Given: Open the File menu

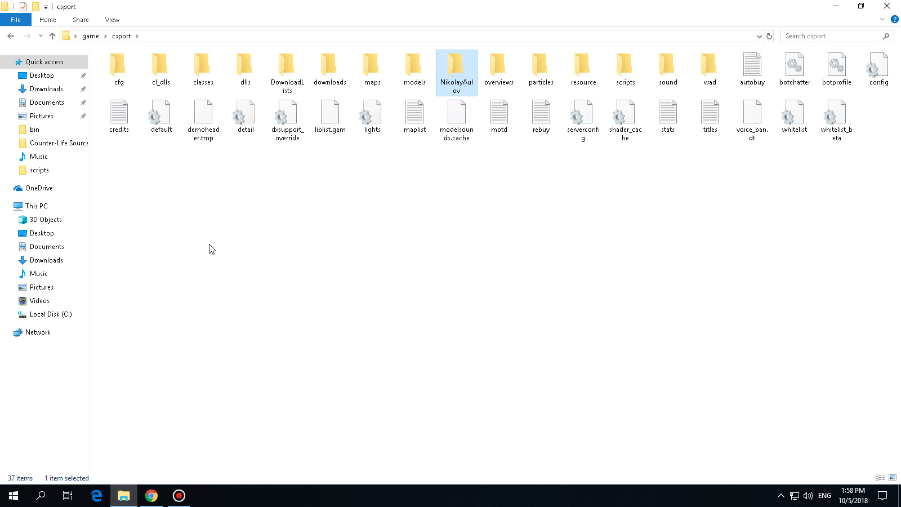Looking at the screenshot, I should point(16,20).
